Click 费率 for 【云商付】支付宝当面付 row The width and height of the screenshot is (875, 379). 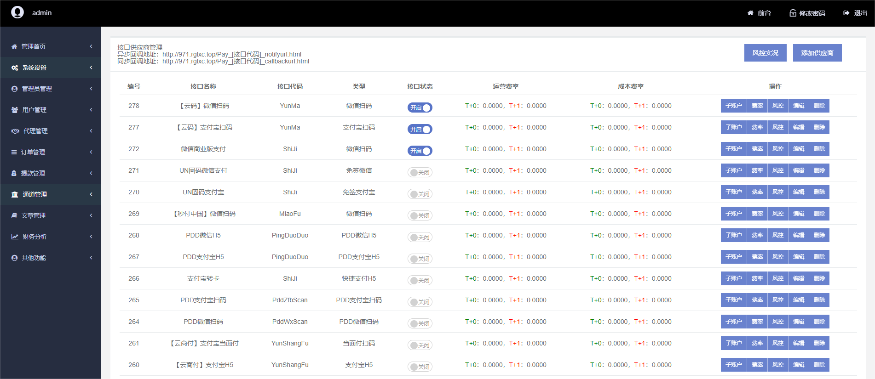757,343
